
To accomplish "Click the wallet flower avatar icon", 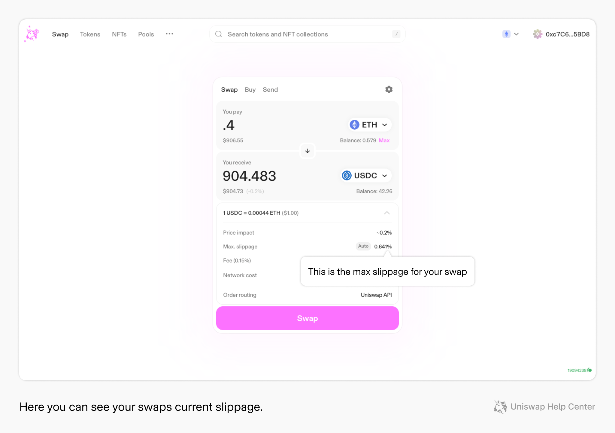I will pyautogui.click(x=538, y=34).
